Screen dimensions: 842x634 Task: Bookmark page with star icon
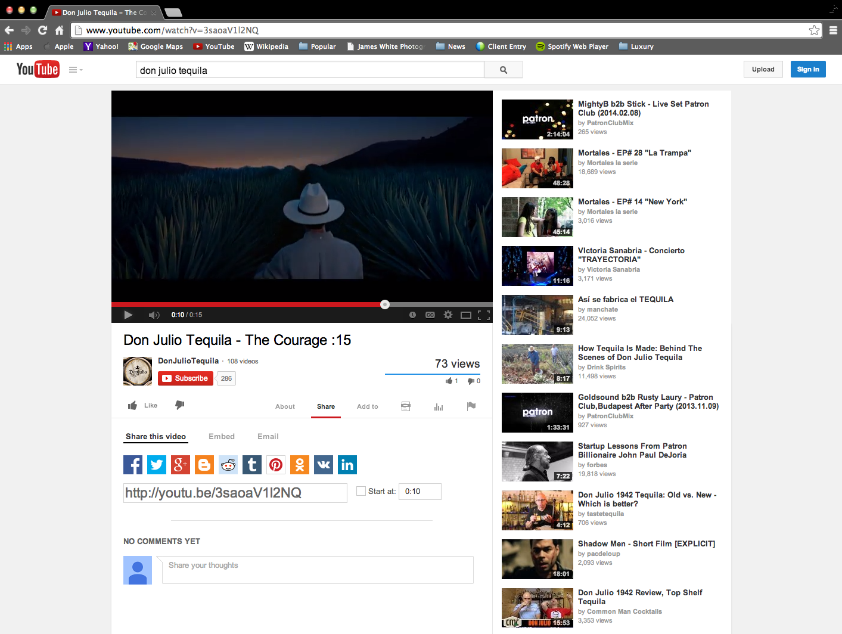[x=814, y=30]
